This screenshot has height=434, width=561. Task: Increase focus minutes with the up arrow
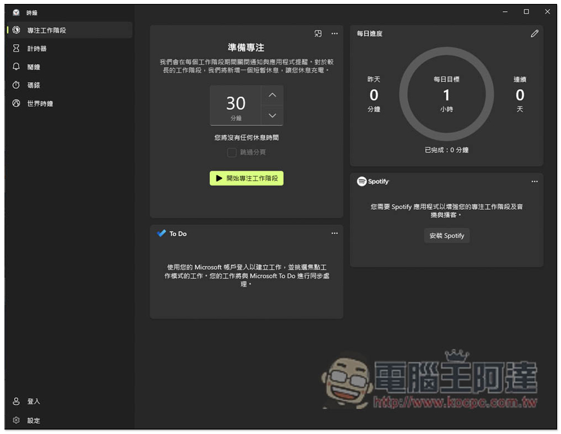(x=272, y=95)
